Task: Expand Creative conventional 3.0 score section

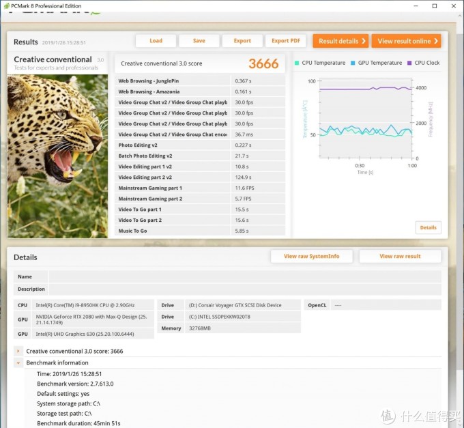Action: pyautogui.click(x=18, y=351)
